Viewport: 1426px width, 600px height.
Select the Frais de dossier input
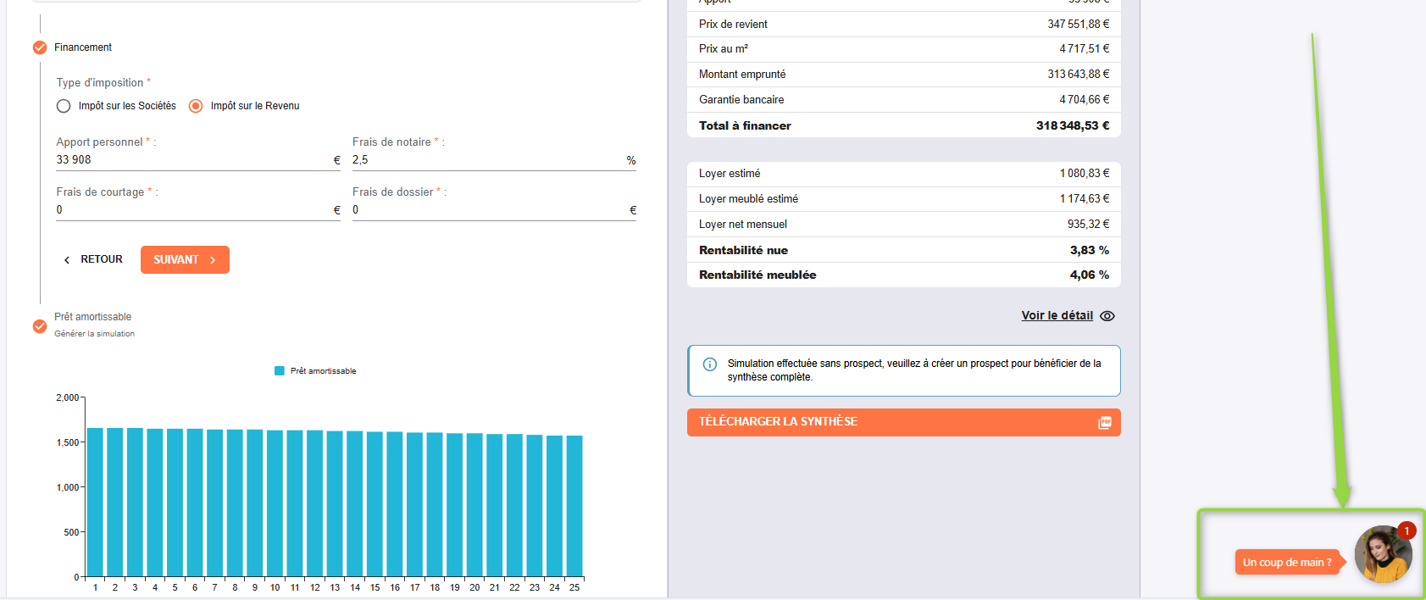tap(489, 210)
